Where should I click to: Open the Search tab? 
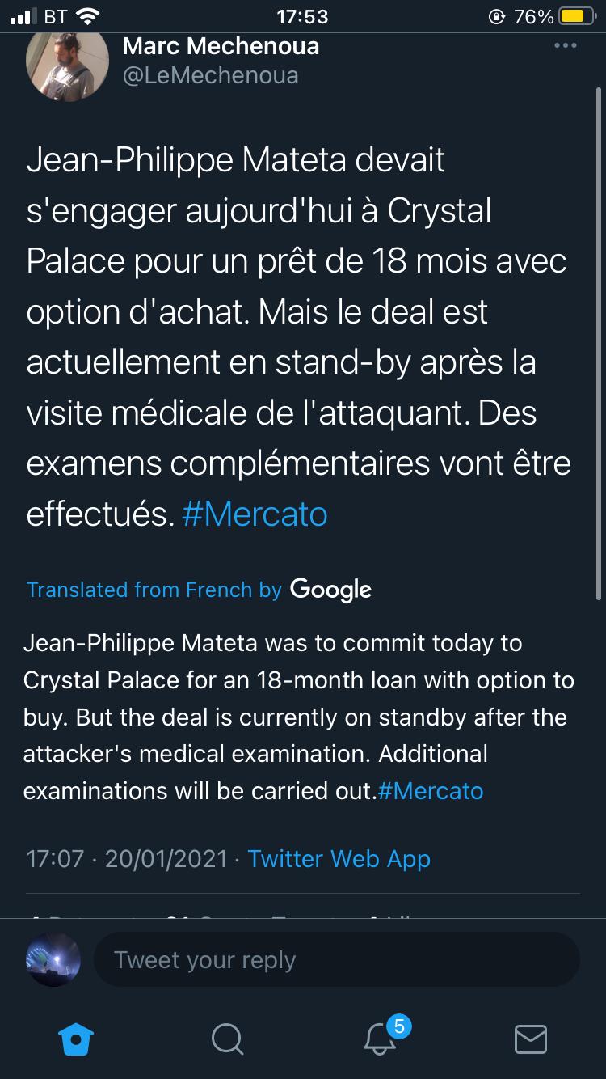pyautogui.click(x=227, y=1039)
